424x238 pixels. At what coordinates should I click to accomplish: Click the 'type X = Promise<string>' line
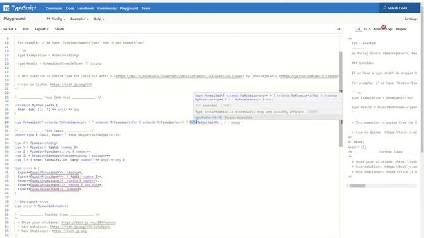point(36,143)
